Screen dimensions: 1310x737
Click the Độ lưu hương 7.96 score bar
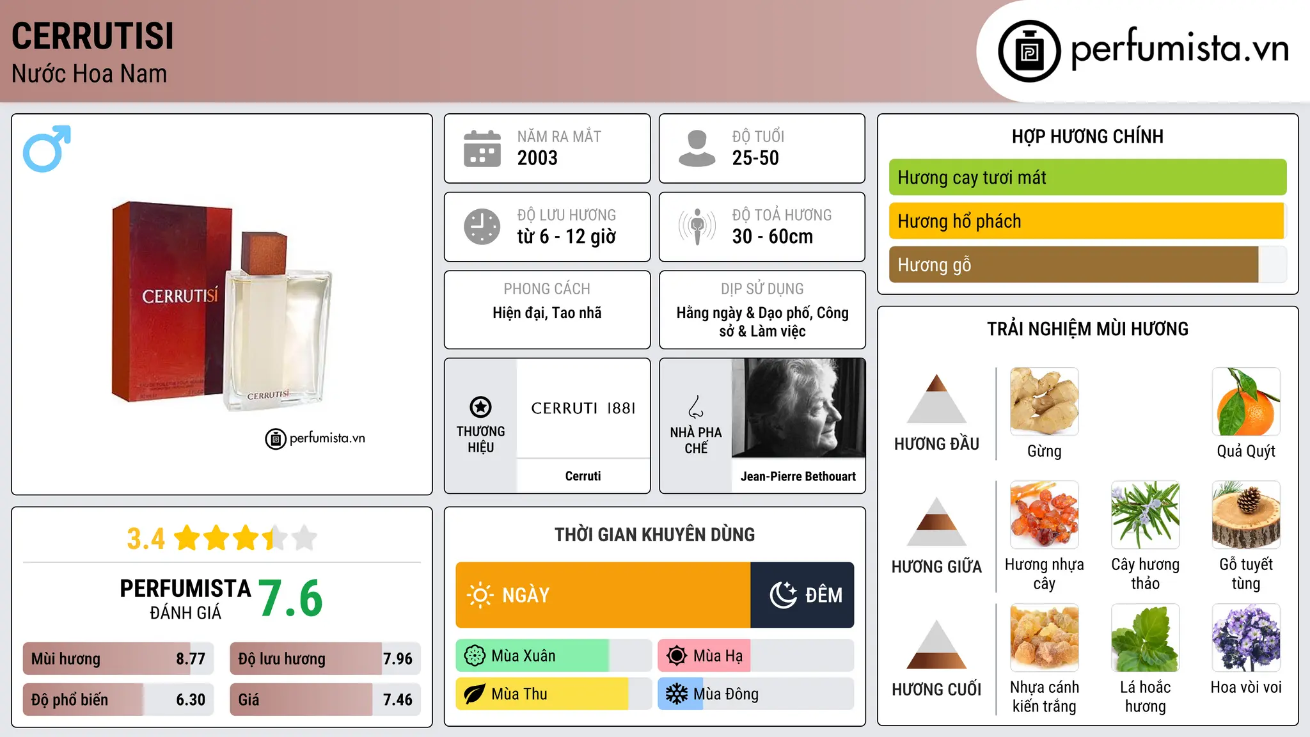pyautogui.click(x=326, y=659)
